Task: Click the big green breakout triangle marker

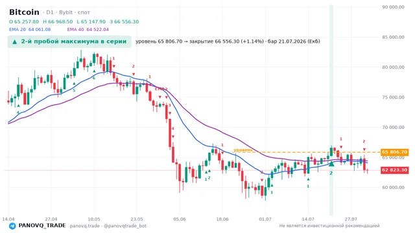Action: click(331, 164)
